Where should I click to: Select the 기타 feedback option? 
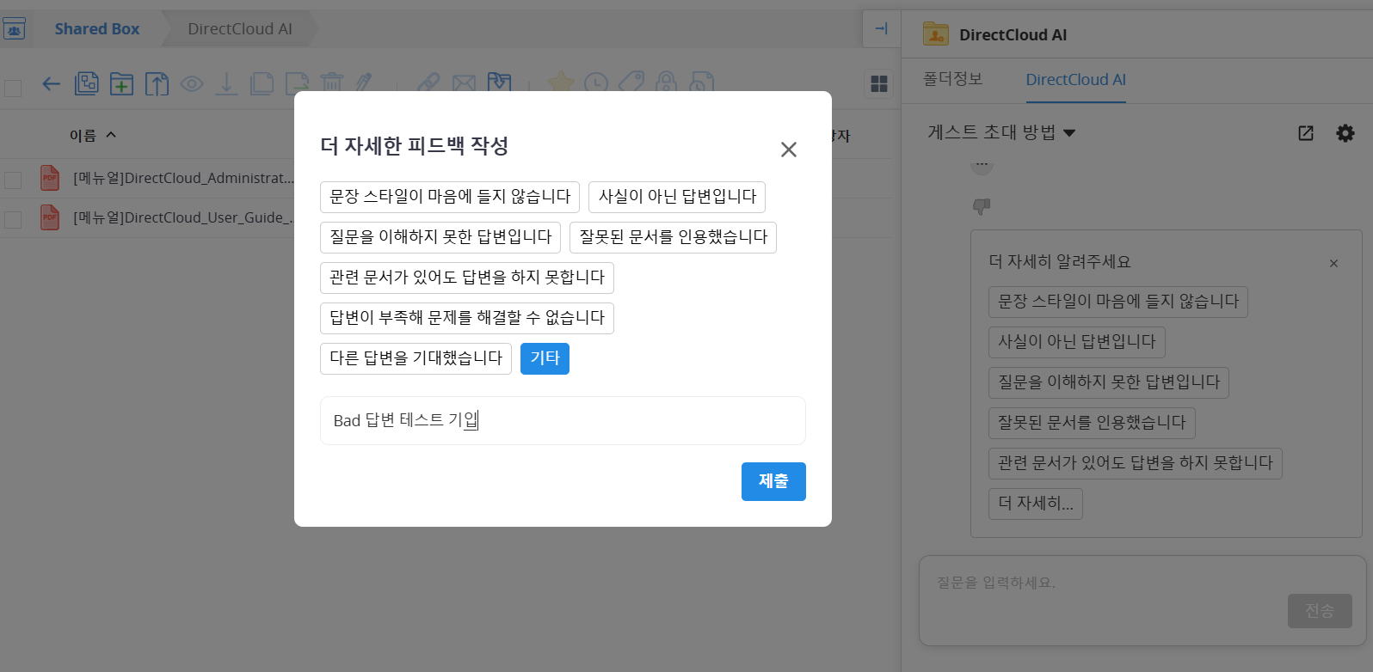[x=545, y=358]
